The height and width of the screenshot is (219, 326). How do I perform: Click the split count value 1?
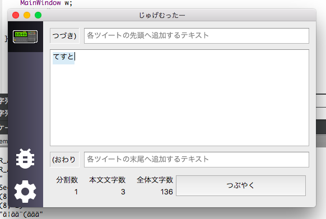pyautogui.click(x=76, y=192)
